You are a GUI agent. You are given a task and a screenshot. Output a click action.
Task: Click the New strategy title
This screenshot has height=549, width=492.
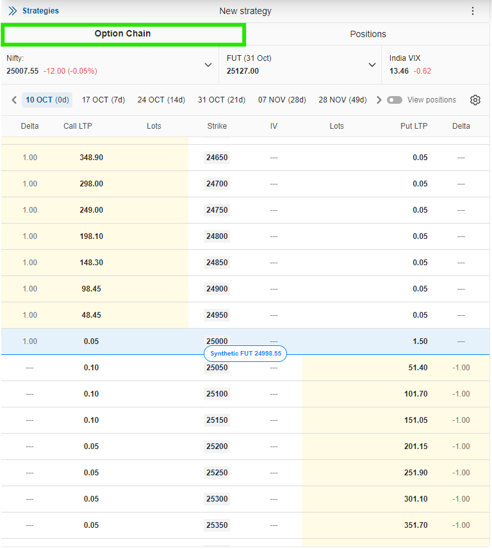[245, 11]
